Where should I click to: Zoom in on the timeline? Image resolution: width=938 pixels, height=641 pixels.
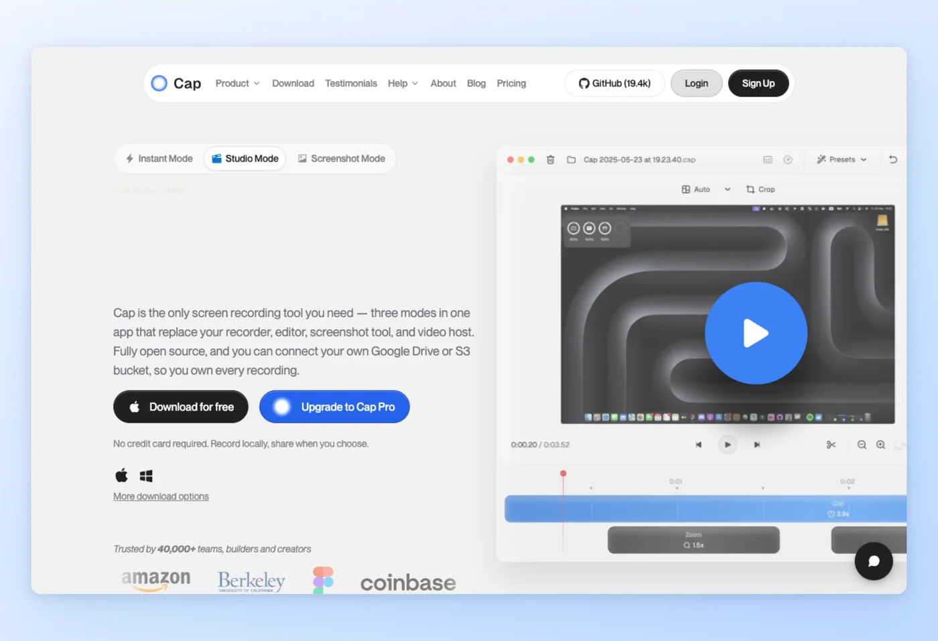(x=880, y=445)
